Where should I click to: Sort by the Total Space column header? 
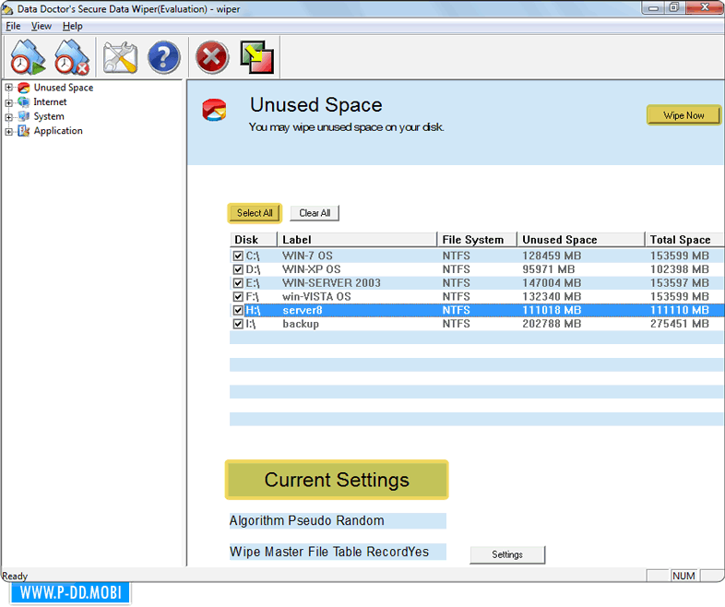(x=684, y=240)
